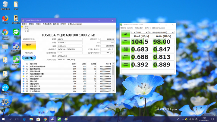217x122 pixels.
Task: Open Edit(E) menu in CrystalDiskInfo
Action: point(31,24)
